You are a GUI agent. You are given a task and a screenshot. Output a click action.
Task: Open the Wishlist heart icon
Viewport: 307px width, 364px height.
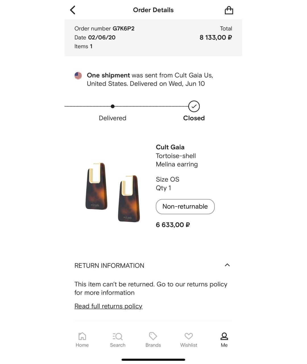(189, 336)
